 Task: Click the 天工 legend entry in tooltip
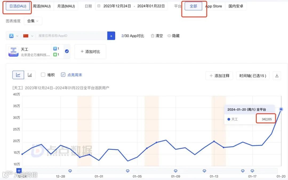(233, 119)
